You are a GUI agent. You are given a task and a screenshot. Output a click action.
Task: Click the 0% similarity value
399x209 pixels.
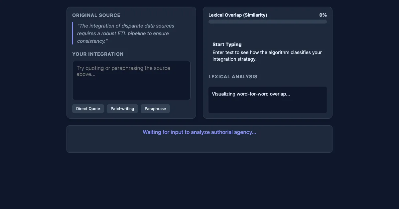pyautogui.click(x=323, y=15)
